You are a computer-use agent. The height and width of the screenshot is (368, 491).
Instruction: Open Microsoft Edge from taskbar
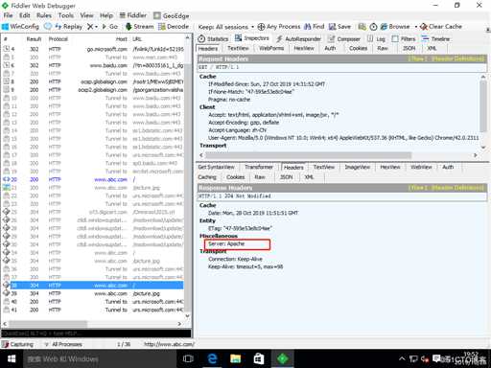[x=212, y=358]
